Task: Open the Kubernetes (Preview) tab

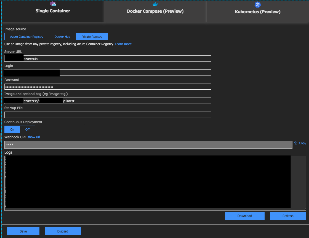Action: pos(258,11)
